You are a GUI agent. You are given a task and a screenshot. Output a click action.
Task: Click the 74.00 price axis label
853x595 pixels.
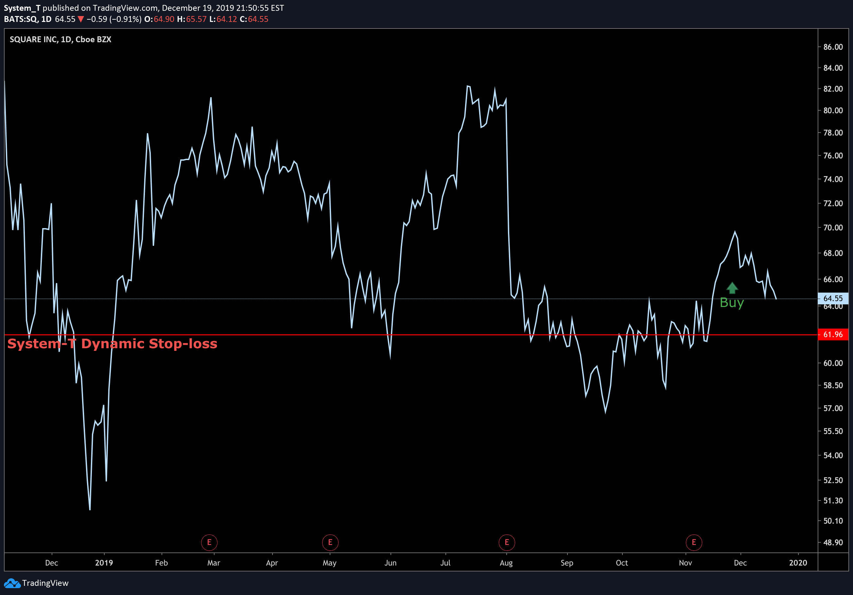click(833, 179)
